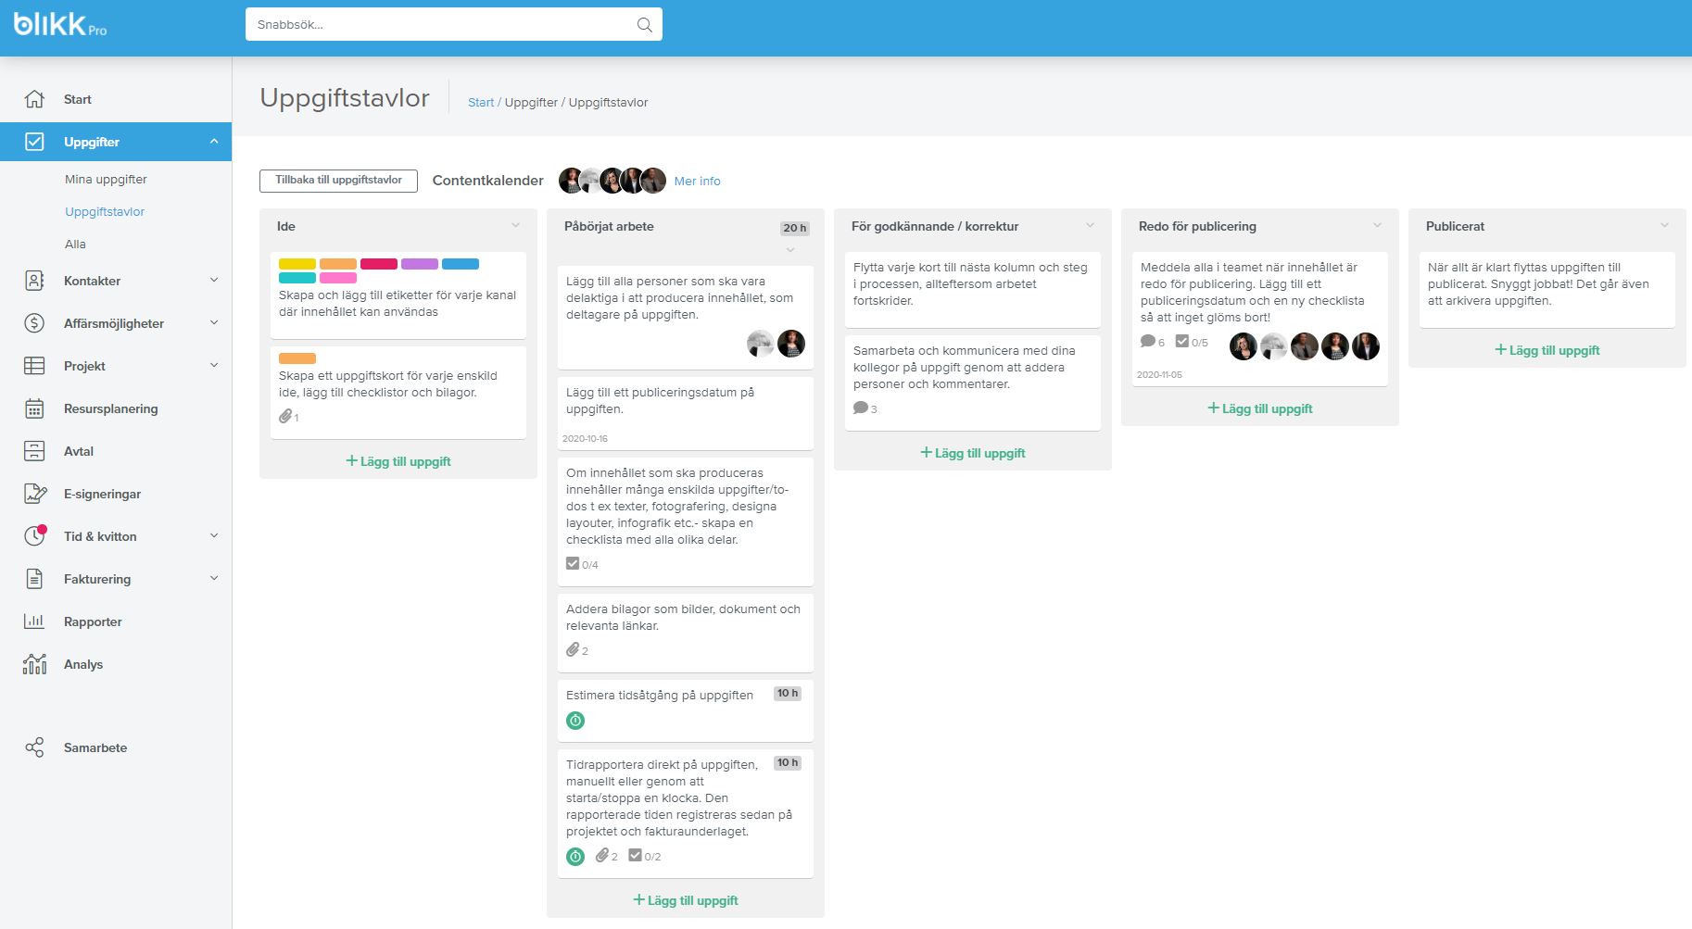Open the Mer info link
Viewport: 1692px width, 929px height.
(697, 181)
